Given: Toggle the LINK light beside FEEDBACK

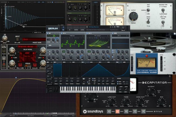Looking at the screenshot, I should 43,58.
